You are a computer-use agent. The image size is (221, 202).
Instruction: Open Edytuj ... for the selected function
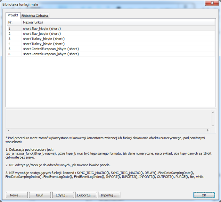[63, 195]
